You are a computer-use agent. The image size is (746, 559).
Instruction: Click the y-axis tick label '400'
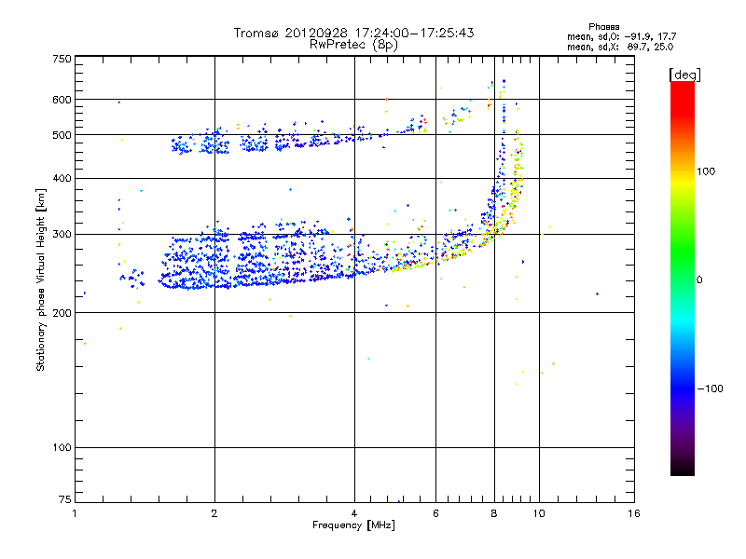click(x=62, y=178)
